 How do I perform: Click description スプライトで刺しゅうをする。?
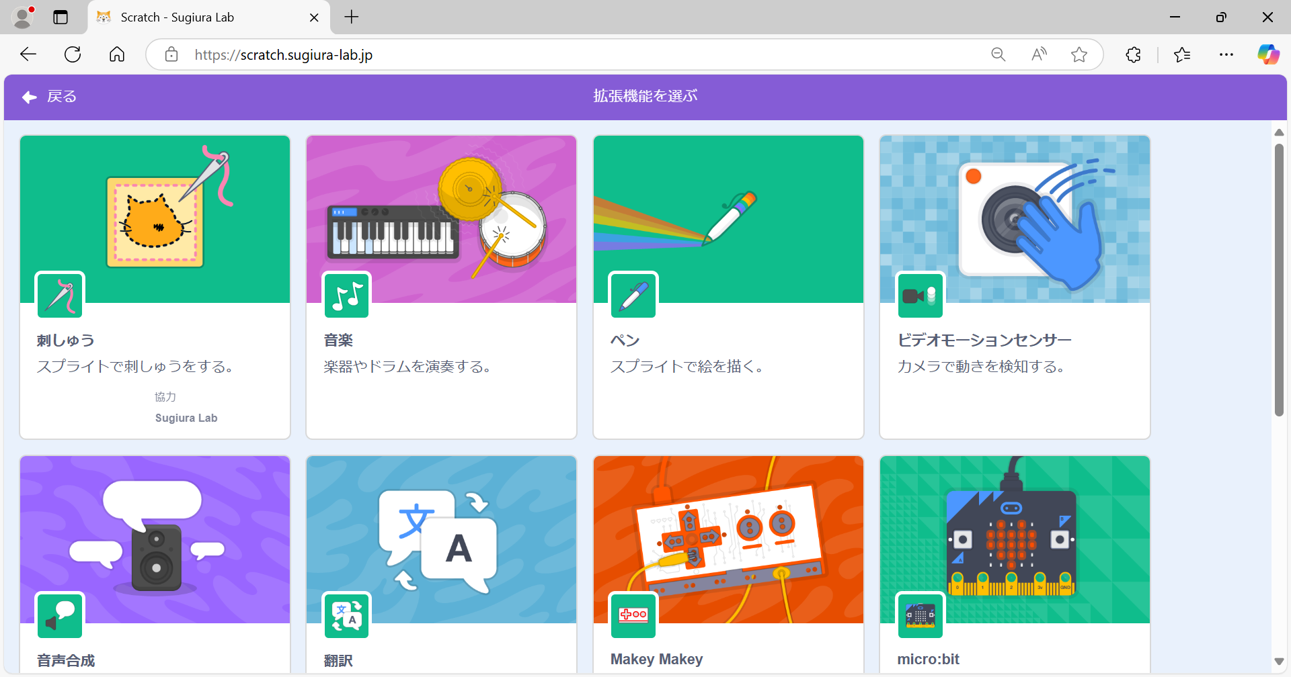[135, 367]
